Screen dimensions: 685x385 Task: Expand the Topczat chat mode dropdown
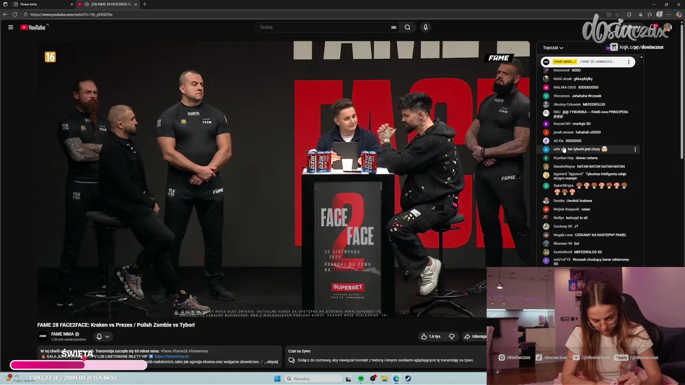[x=553, y=48]
